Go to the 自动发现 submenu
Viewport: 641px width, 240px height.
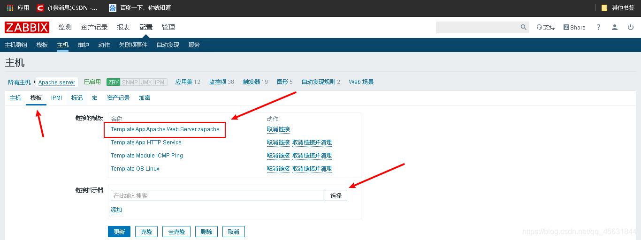pyautogui.click(x=168, y=45)
